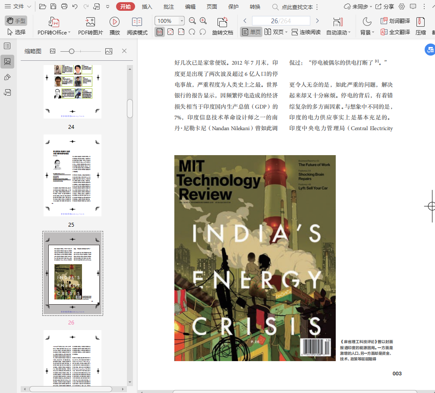Switch to the 转换 tab
The width and height of the screenshot is (435, 393).
click(x=255, y=6)
